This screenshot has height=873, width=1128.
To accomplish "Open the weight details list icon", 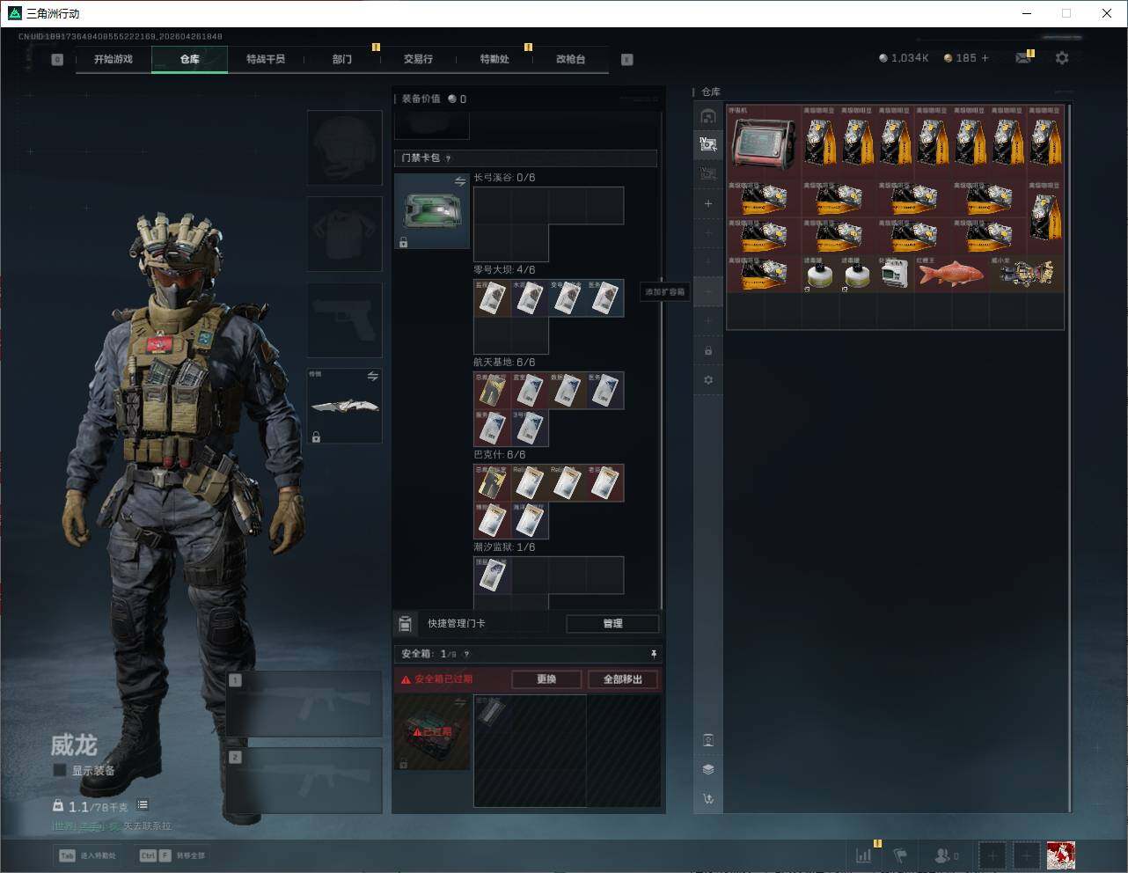I will click(143, 805).
